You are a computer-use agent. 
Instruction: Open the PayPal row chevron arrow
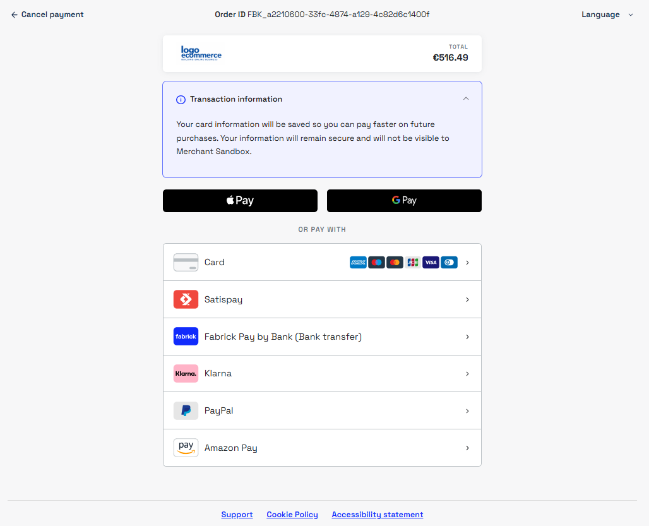tap(467, 410)
